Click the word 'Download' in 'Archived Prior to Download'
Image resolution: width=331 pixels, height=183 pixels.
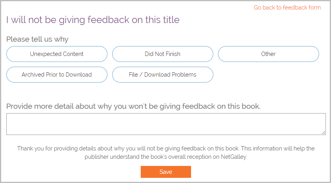pyautogui.click(x=79, y=75)
